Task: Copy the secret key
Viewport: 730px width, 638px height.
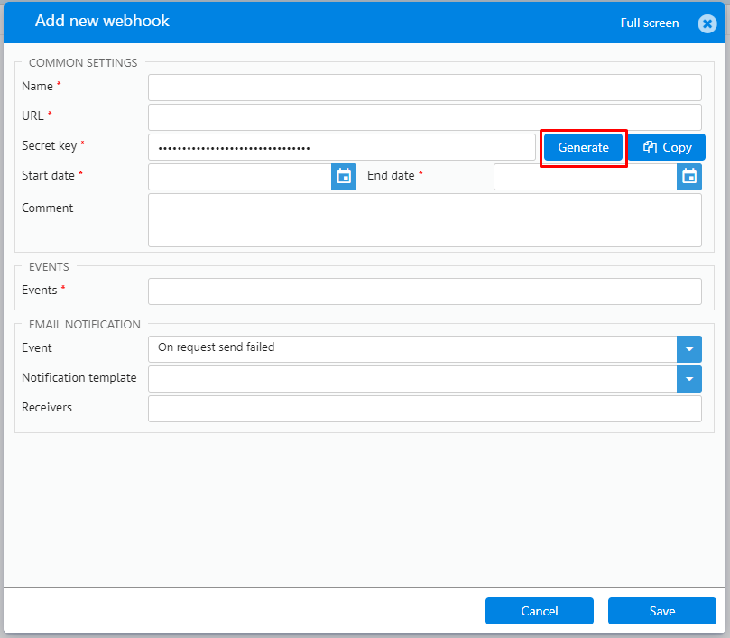Action: tap(667, 147)
